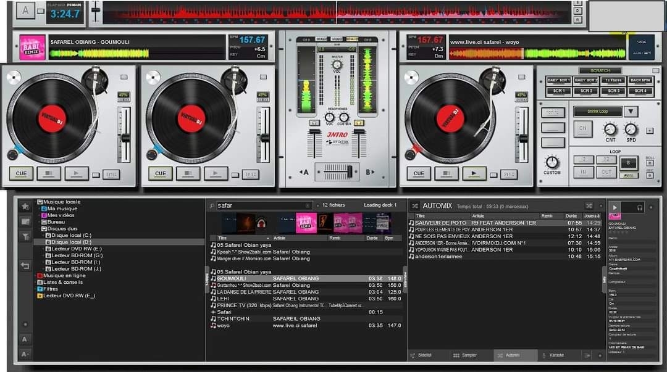Enable SYNC on the middle deck
Viewport: 667px width, 372px height.
(251, 175)
